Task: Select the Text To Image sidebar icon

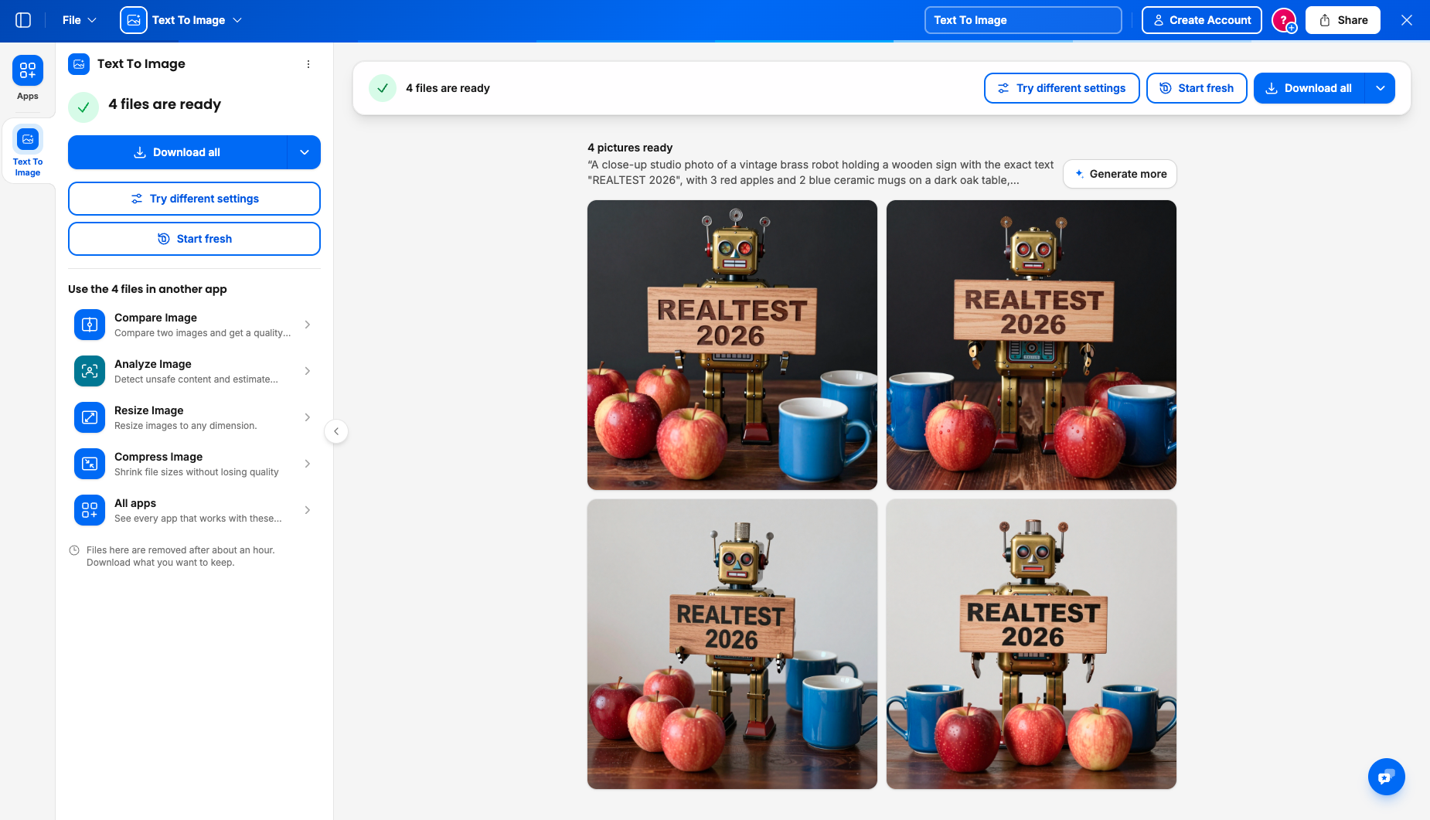Action: [28, 139]
